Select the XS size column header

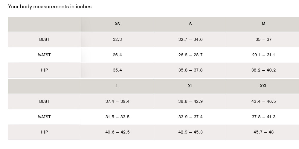point(117,24)
